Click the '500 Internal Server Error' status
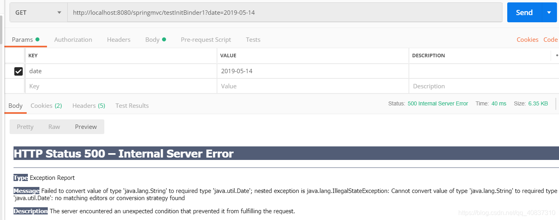Image resolution: width=559 pixels, height=220 pixels. [x=438, y=103]
